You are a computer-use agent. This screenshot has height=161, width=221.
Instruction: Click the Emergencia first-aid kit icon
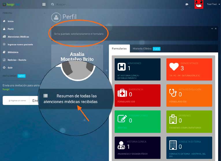coord(122,93)
